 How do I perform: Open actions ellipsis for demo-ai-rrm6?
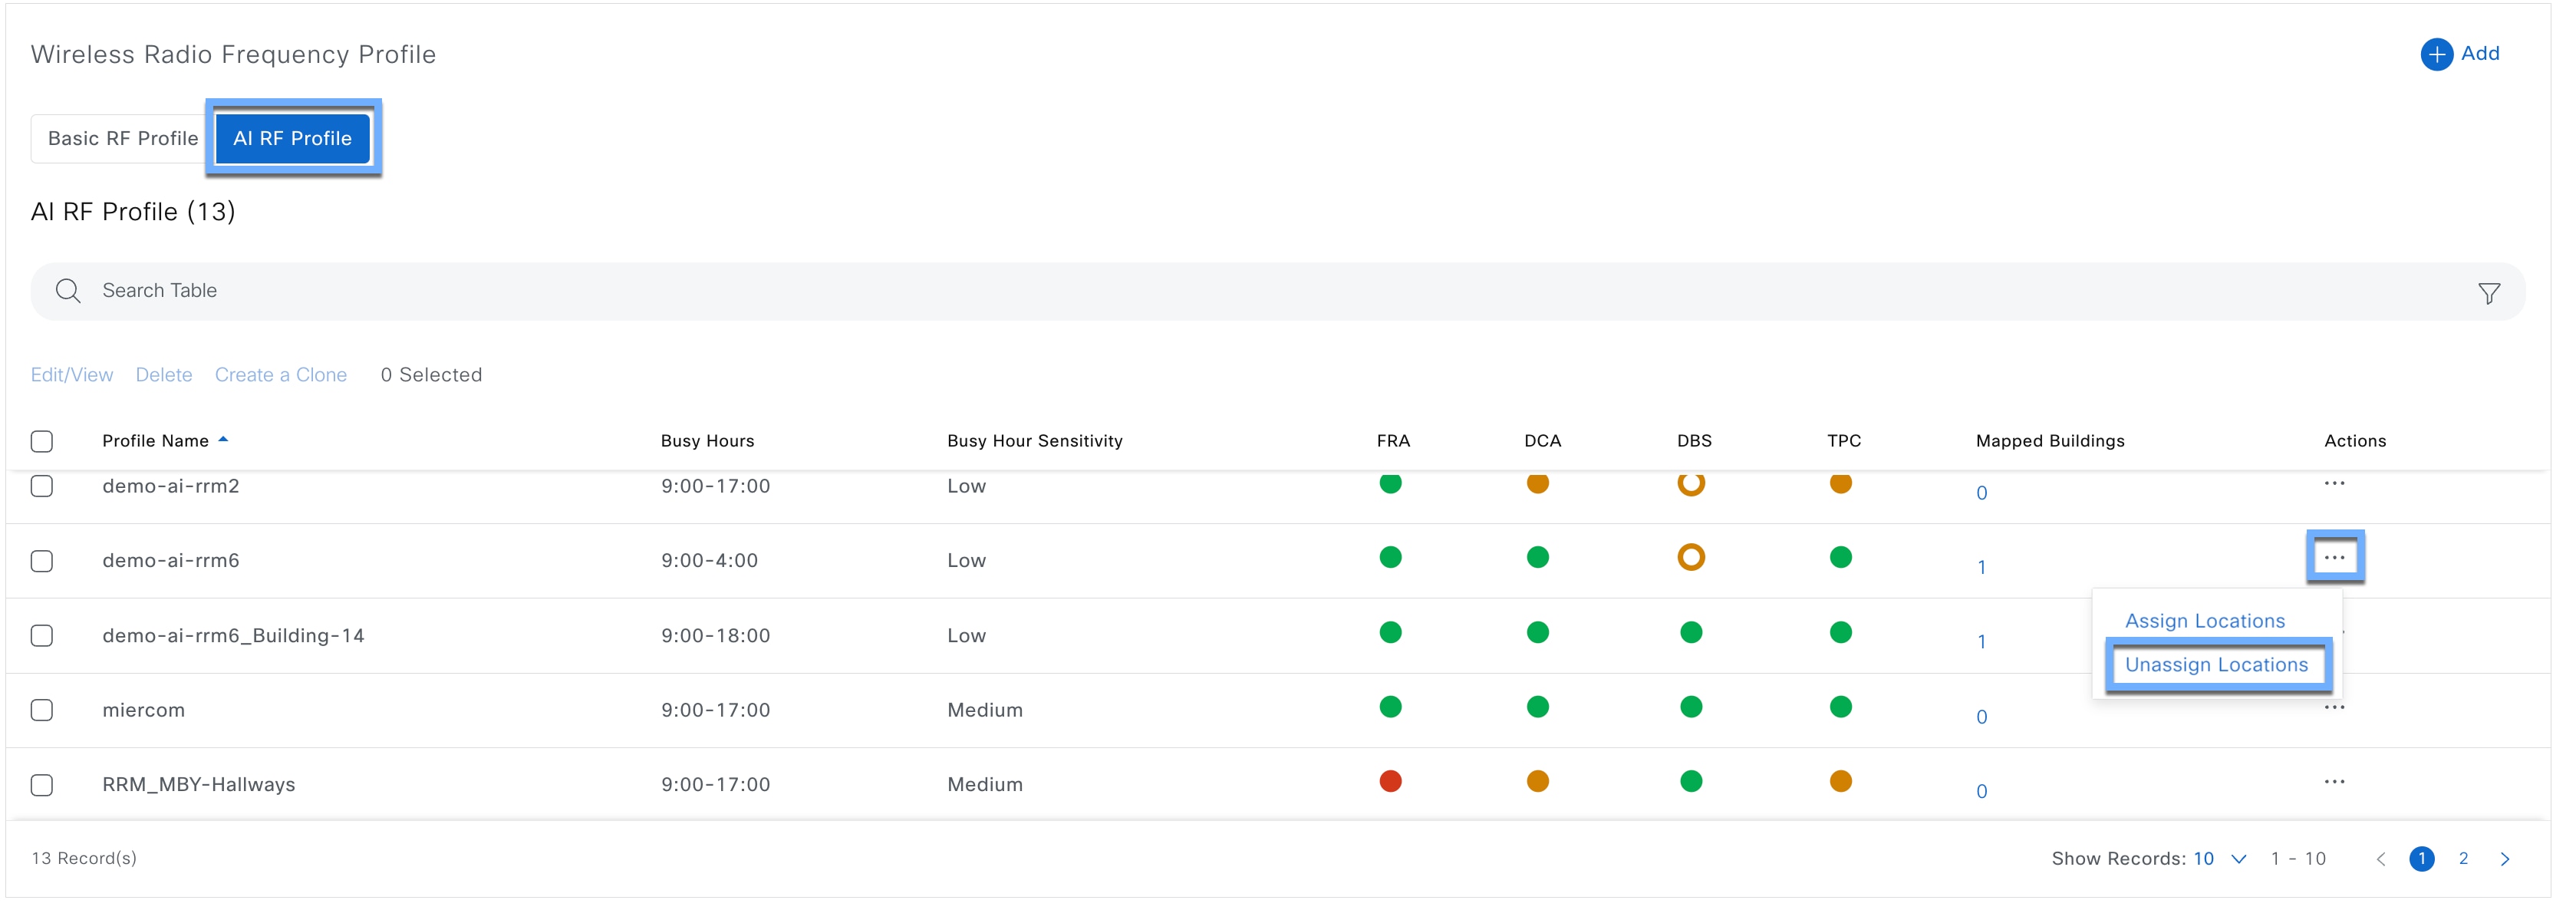[2334, 558]
